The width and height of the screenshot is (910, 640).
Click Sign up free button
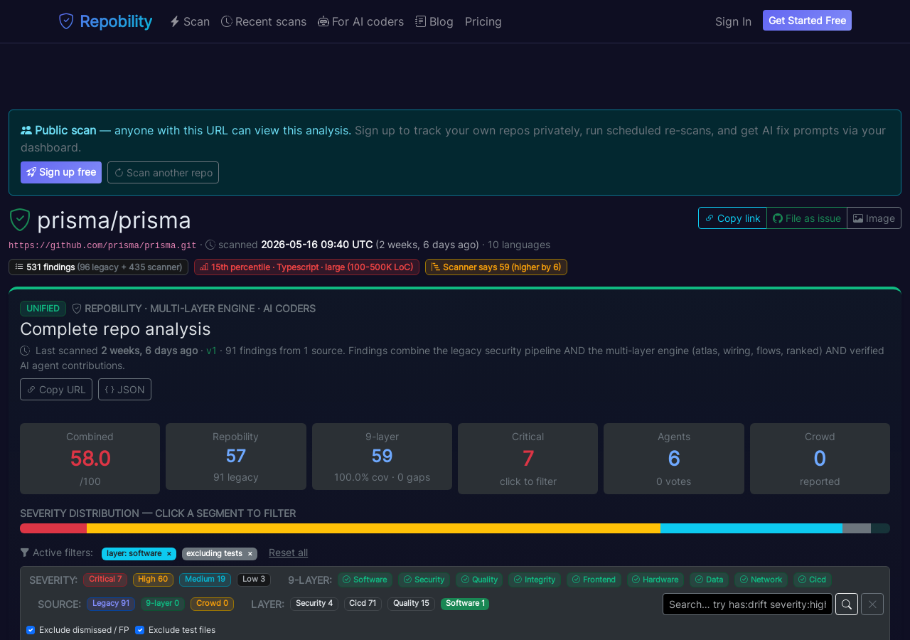click(61, 172)
